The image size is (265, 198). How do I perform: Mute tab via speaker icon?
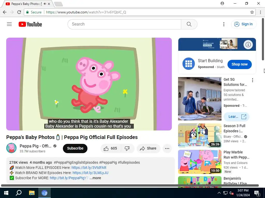[45, 4]
